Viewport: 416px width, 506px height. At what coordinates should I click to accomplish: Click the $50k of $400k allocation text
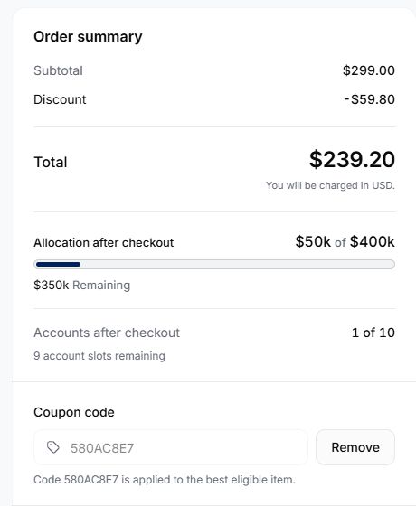click(x=345, y=242)
